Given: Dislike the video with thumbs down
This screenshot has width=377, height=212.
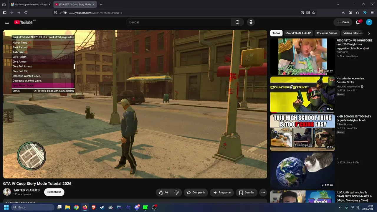Looking at the screenshot, I should pos(177,192).
